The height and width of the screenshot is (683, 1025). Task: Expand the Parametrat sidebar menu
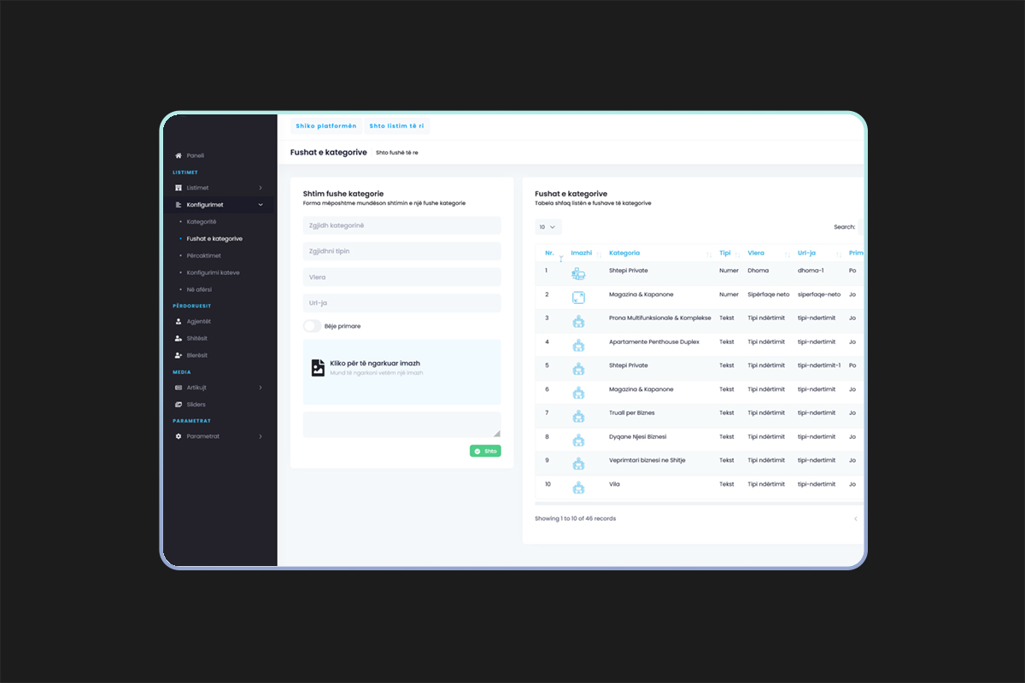(219, 436)
